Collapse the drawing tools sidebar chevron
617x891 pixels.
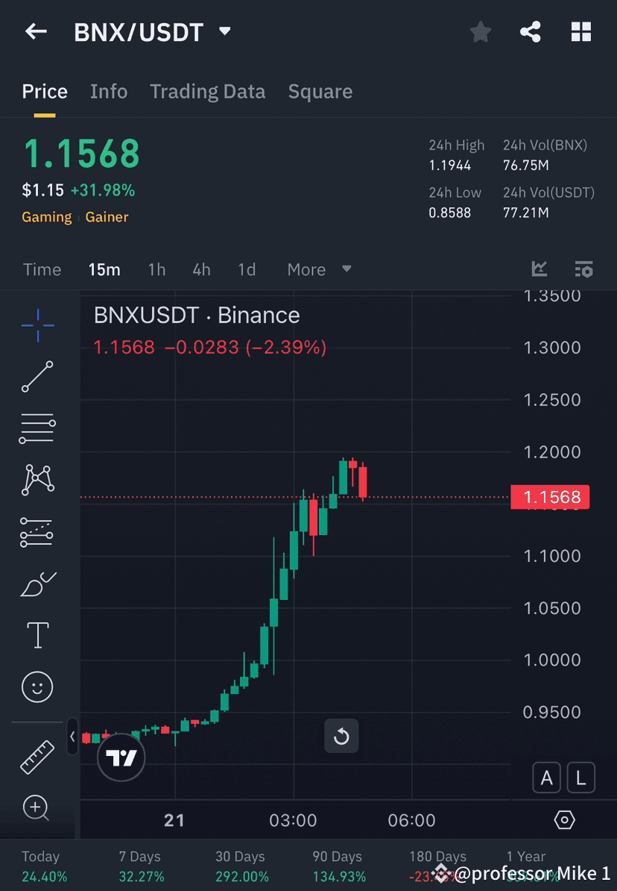[72, 737]
